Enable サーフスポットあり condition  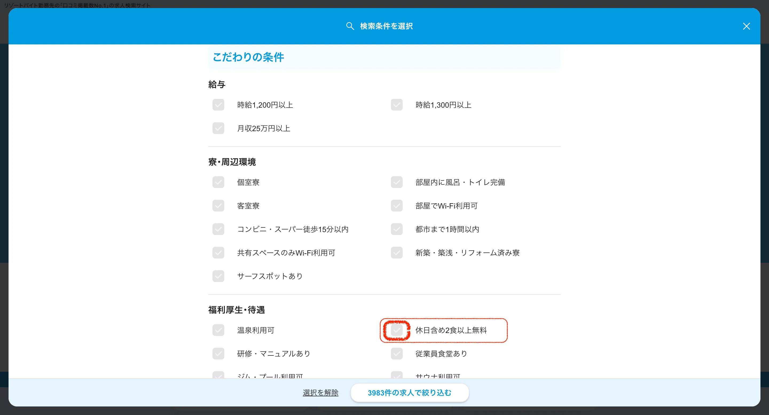218,276
